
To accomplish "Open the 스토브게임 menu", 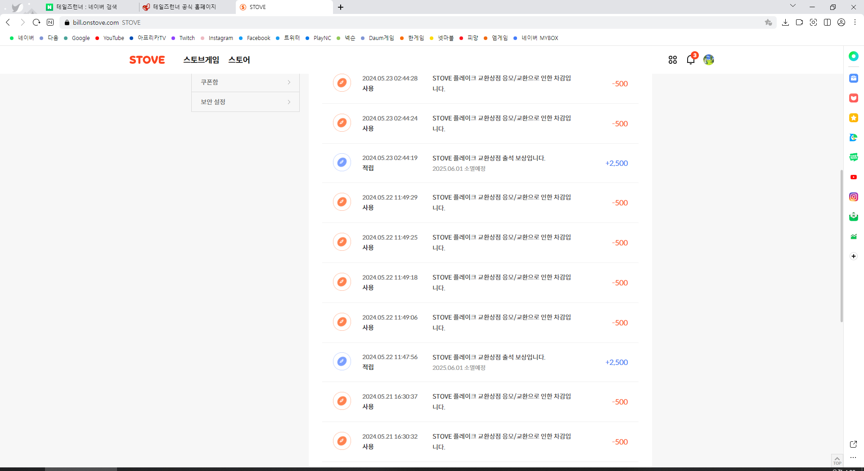I will coord(201,60).
